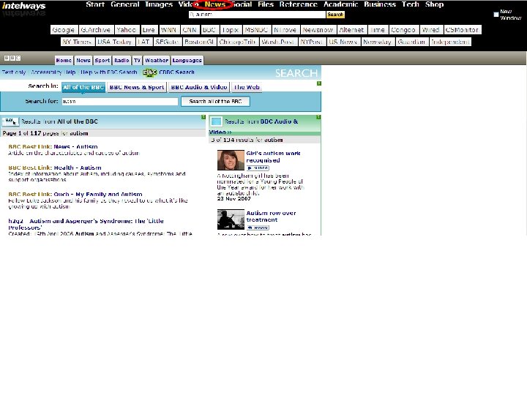This screenshot has height=395, width=527.
Task: Search with the Newsnow button
Action: [318, 30]
